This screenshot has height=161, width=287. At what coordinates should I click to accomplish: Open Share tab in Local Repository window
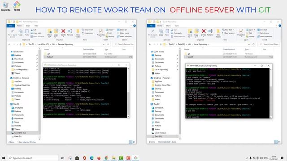pyautogui.click(x=169, y=26)
